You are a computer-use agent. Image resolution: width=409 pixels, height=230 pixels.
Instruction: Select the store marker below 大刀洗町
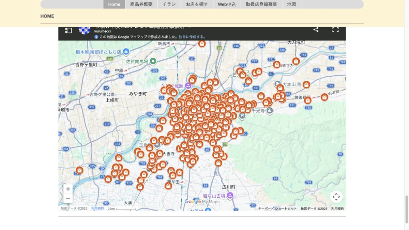(x=296, y=61)
